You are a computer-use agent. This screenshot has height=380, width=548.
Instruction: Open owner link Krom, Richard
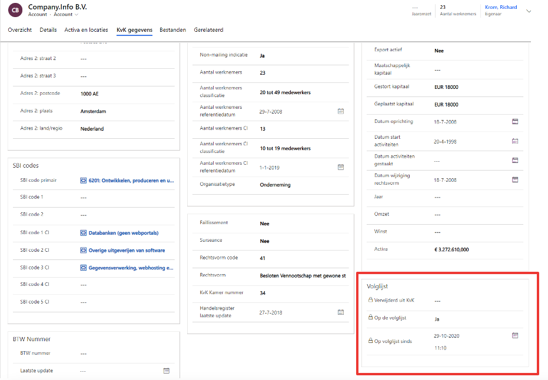(x=500, y=7)
